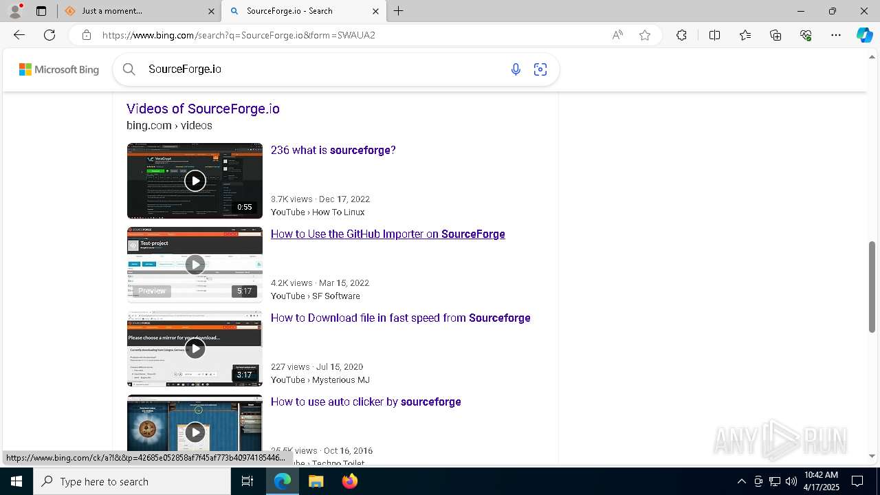Select the 'SourceForge.io - Search' tab

[x=303, y=11]
